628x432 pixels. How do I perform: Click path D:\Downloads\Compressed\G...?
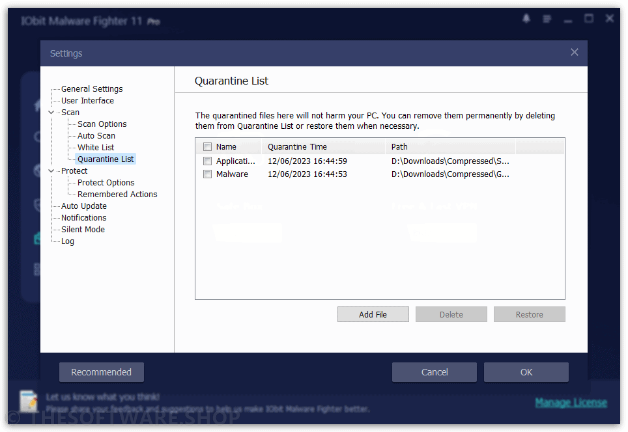coord(450,174)
